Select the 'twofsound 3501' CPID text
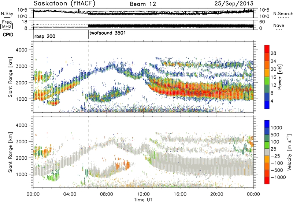 [x=108, y=33]
